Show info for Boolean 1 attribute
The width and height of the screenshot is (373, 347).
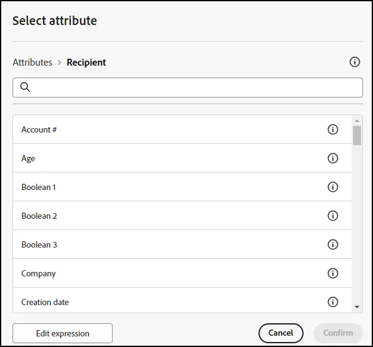pyautogui.click(x=332, y=187)
